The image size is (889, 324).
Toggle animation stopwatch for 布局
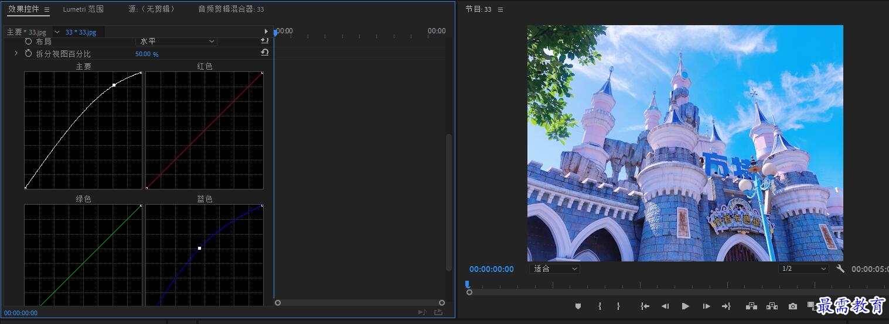(x=29, y=42)
